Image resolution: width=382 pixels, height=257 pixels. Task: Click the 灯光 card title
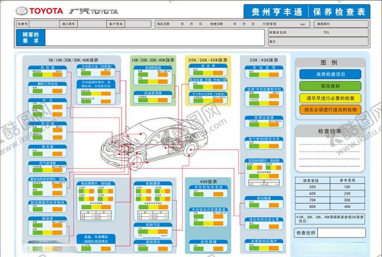click(x=48, y=100)
